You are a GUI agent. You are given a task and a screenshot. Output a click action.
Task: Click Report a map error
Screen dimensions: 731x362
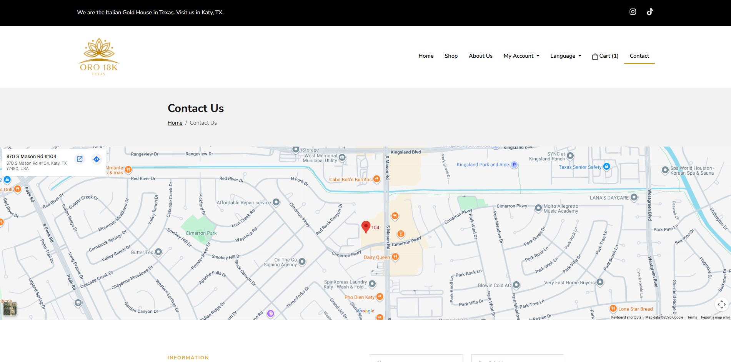click(715, 317)
